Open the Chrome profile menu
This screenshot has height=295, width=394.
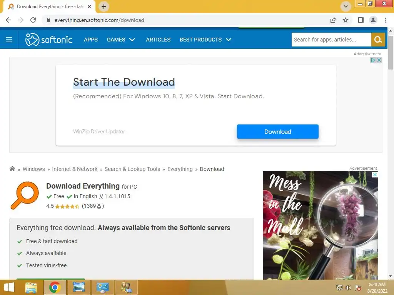click(x=373, y=20)
